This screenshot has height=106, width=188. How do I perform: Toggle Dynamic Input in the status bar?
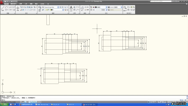pos(36,102)
